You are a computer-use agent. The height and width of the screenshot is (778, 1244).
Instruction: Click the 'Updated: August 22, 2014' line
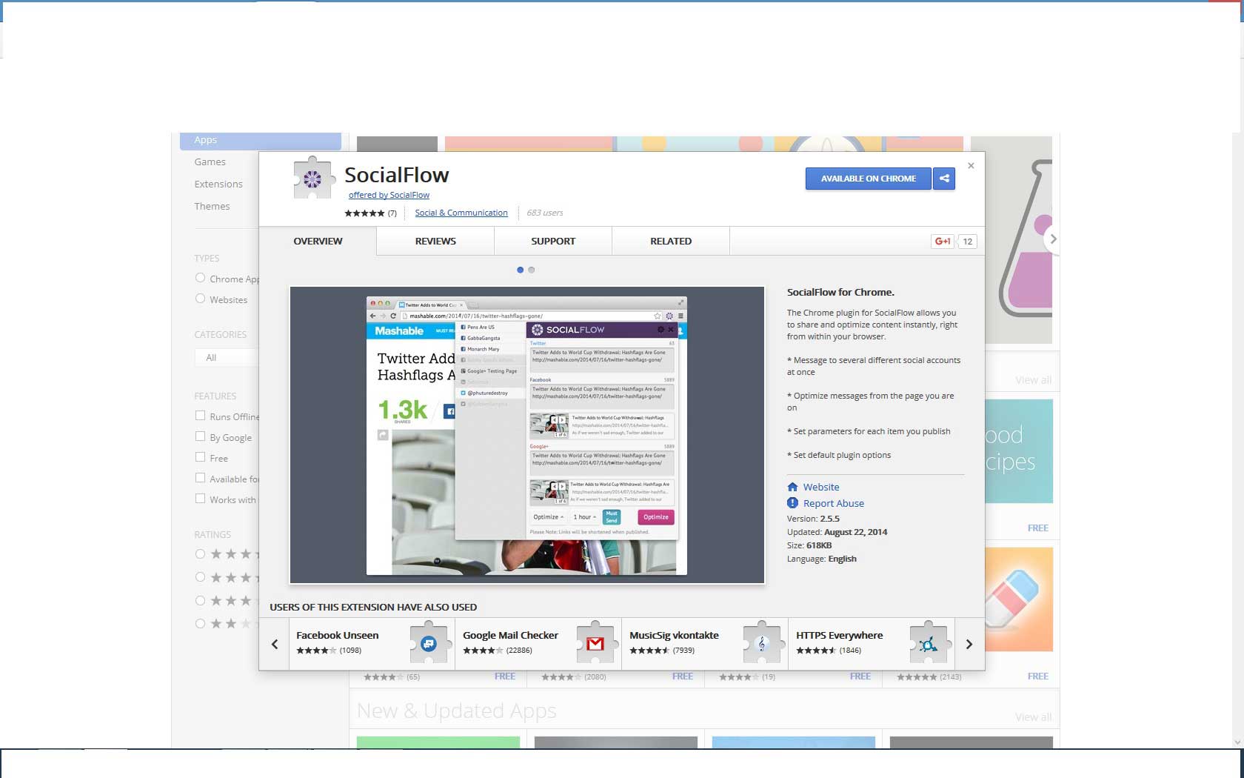[x=837, y=532]
